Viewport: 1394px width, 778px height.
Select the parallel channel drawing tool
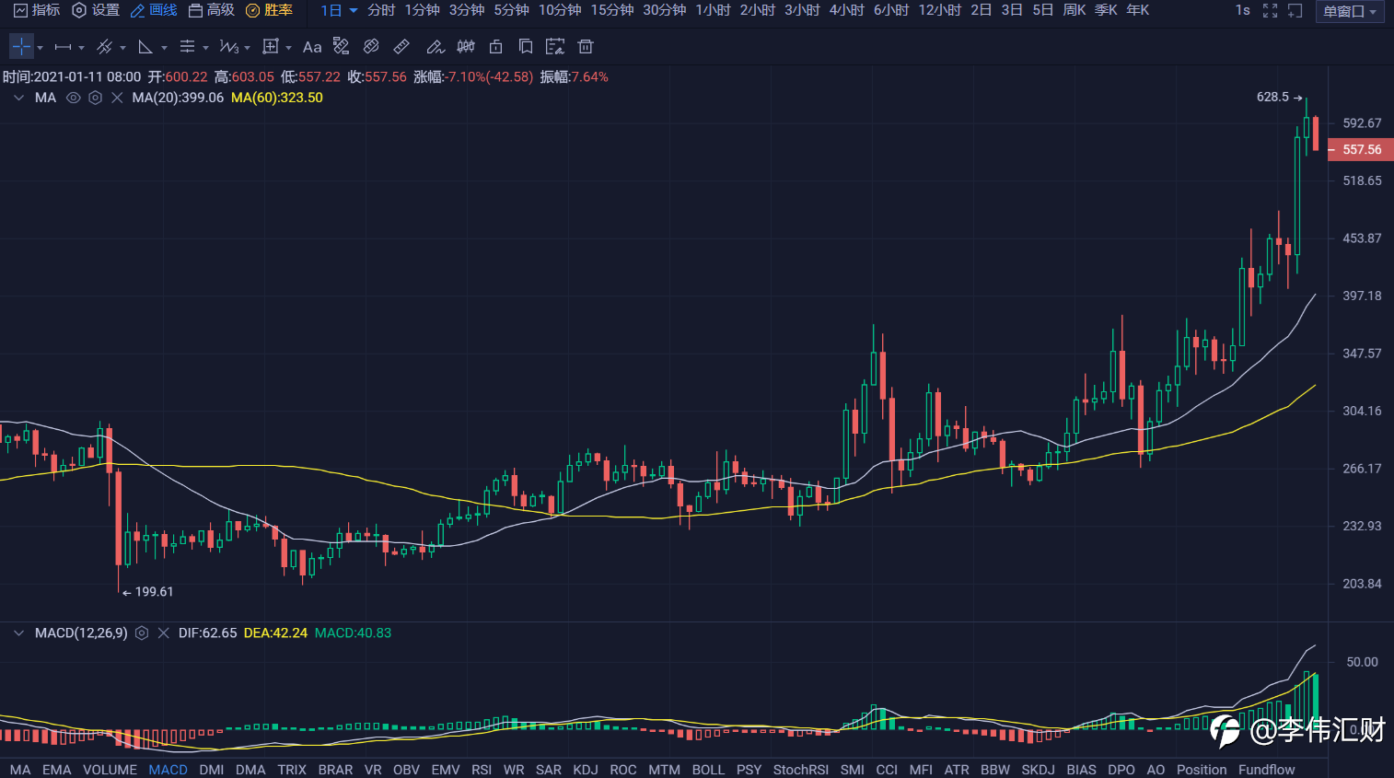105,47
